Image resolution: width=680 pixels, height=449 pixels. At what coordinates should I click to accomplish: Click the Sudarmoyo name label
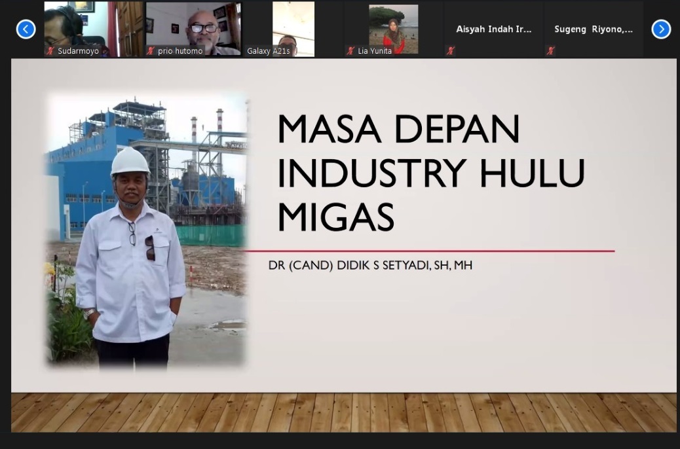[x=78, y=51]
